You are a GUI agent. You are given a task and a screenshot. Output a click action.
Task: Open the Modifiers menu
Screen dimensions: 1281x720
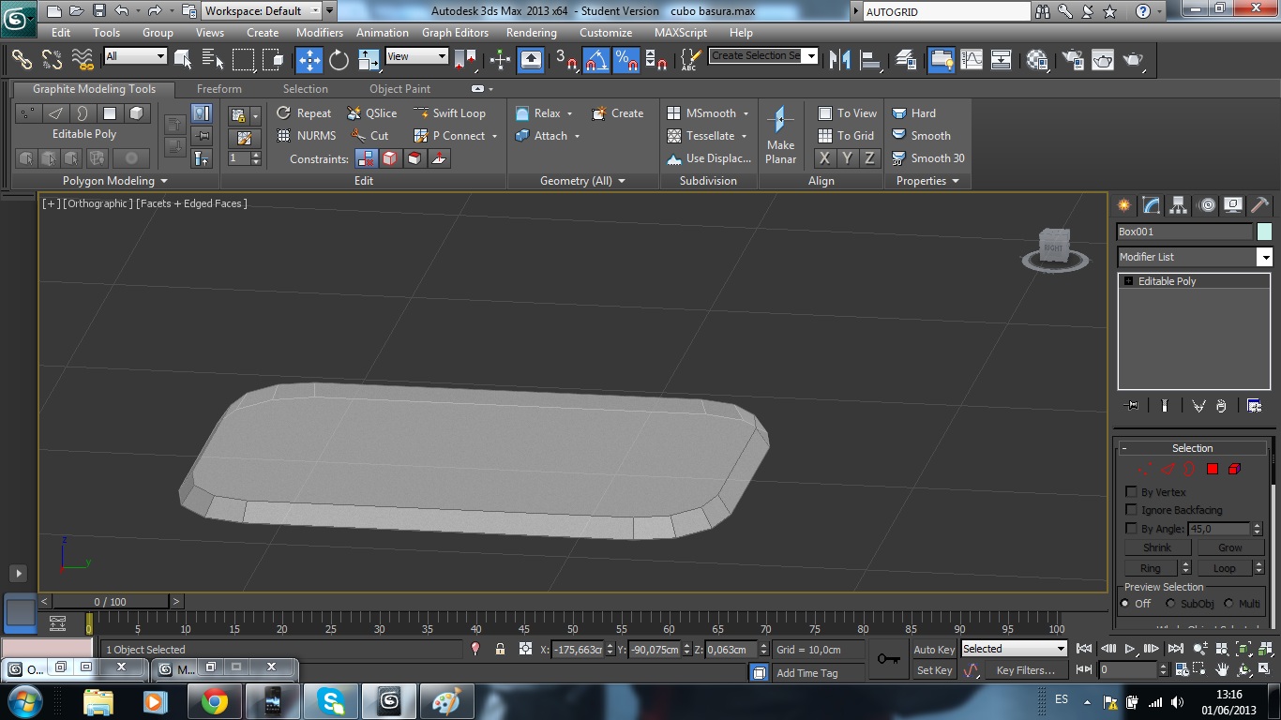319,33
